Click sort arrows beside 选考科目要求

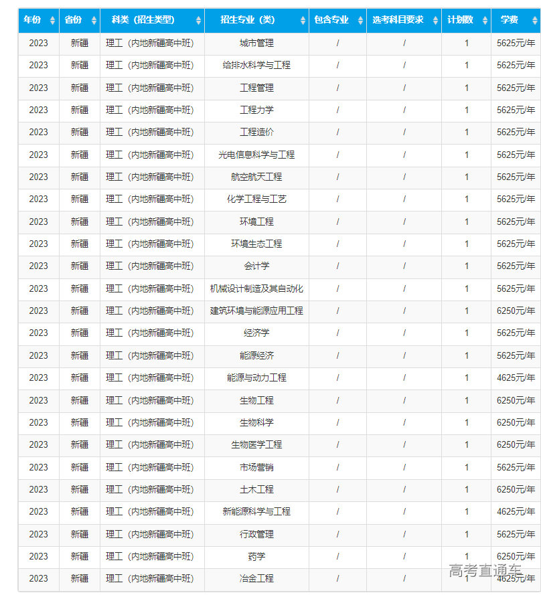click(435, 21)
